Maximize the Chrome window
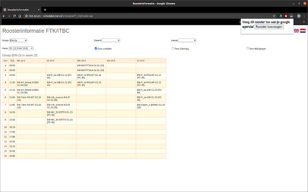Image resolution: width=308 pixels, height=192 pixels. point(299,3)
